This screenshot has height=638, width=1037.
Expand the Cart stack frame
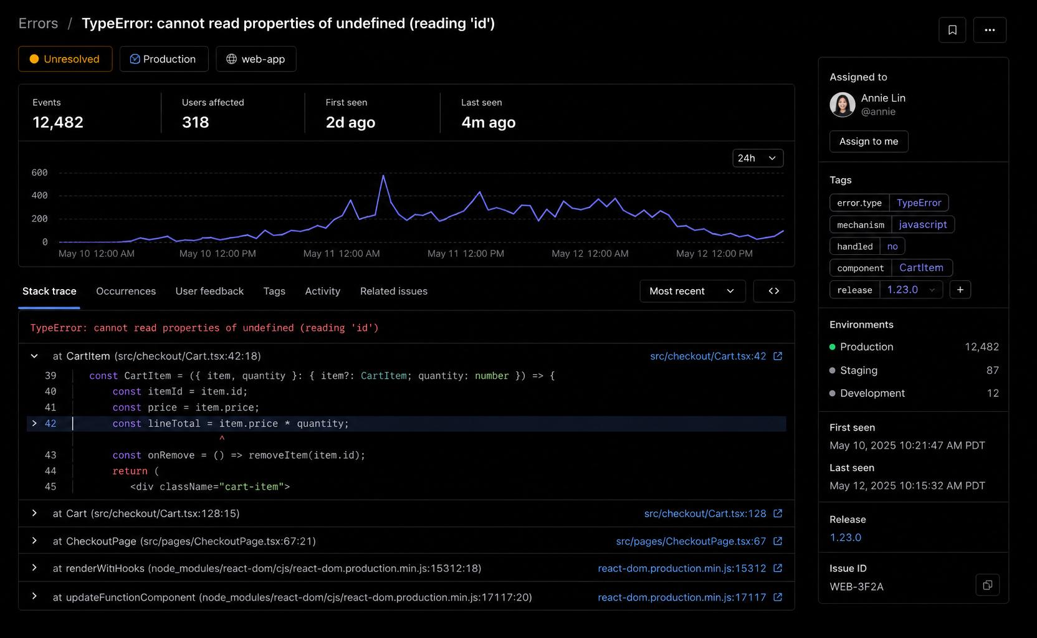34,513
